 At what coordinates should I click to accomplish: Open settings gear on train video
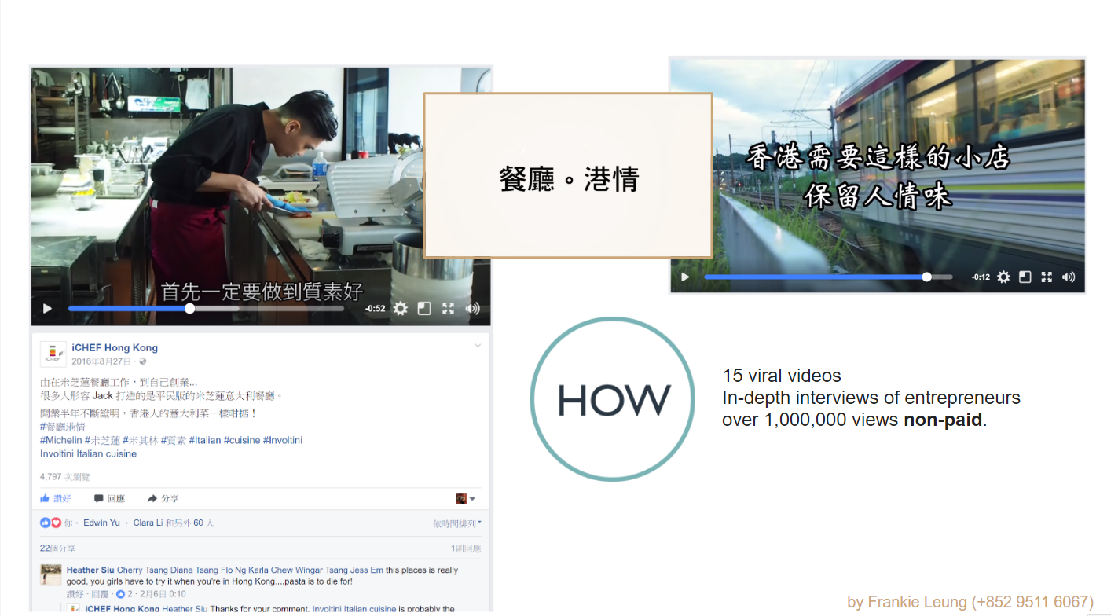pos(1003,277)
